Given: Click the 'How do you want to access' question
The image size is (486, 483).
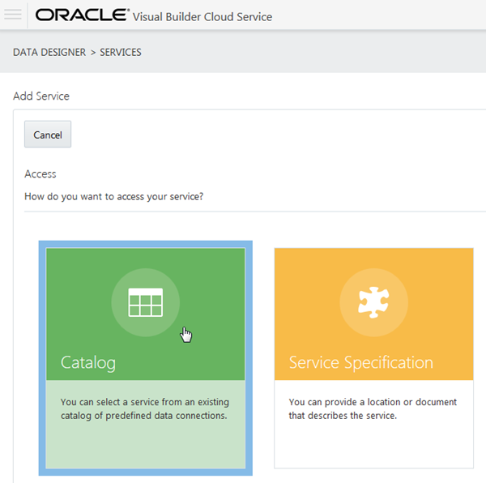Looking at the screenshot, I should click(x=113, y=197).
